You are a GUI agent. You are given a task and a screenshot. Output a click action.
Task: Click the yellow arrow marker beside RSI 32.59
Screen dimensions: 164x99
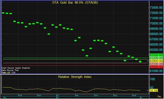(x=148, y=91)
